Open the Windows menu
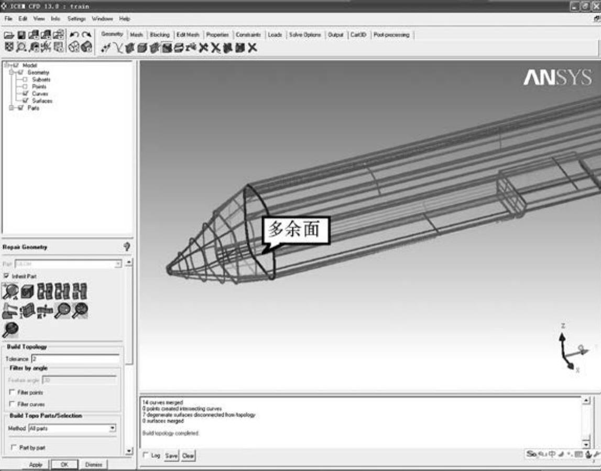The image size is (601, 471). point(102,19)
